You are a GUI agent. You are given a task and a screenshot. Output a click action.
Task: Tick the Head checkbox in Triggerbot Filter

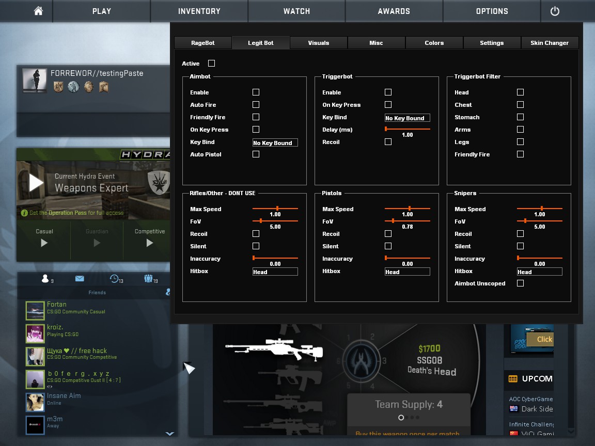(520, 92)
